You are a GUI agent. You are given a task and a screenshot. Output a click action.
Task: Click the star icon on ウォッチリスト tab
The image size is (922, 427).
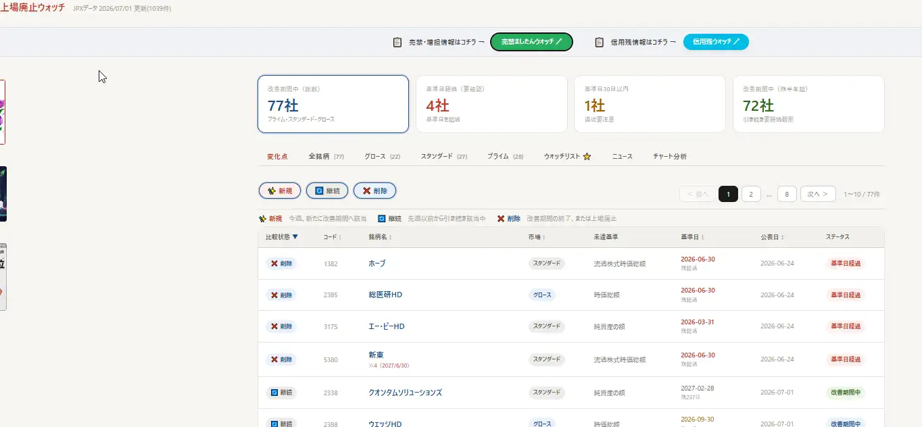tap(587, 157)
